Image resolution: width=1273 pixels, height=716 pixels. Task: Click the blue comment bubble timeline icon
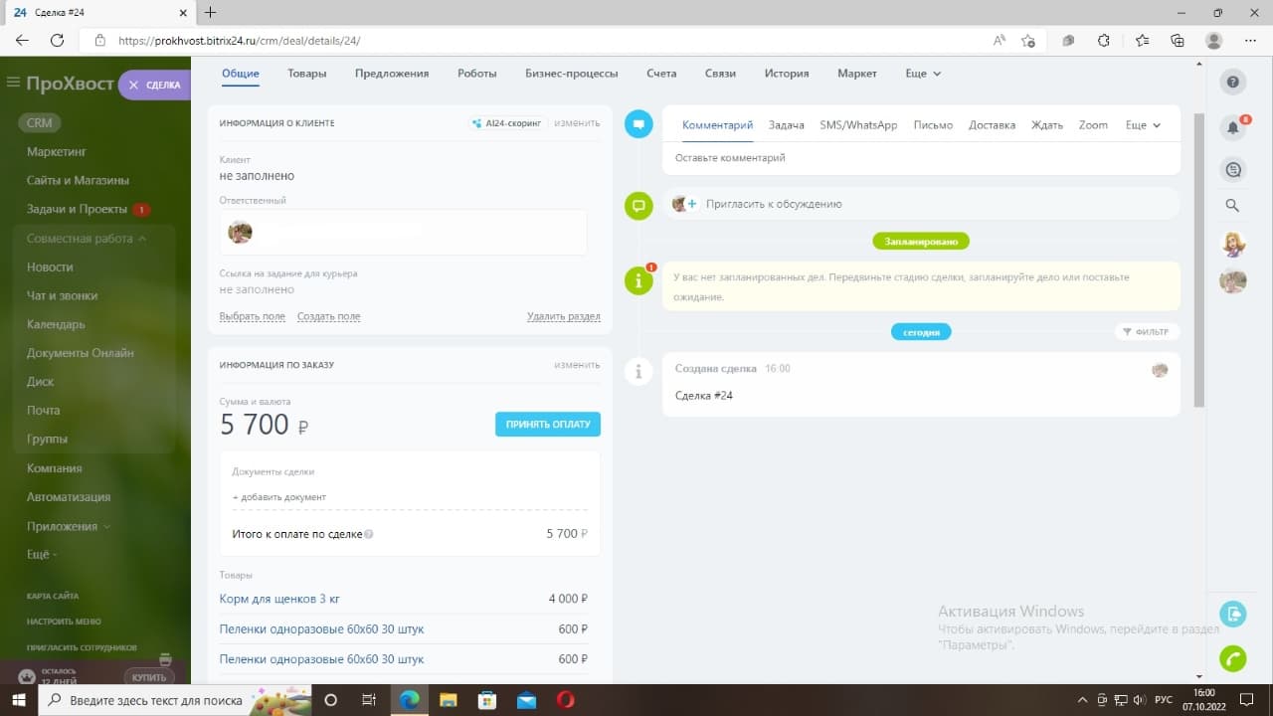[637, 125]
